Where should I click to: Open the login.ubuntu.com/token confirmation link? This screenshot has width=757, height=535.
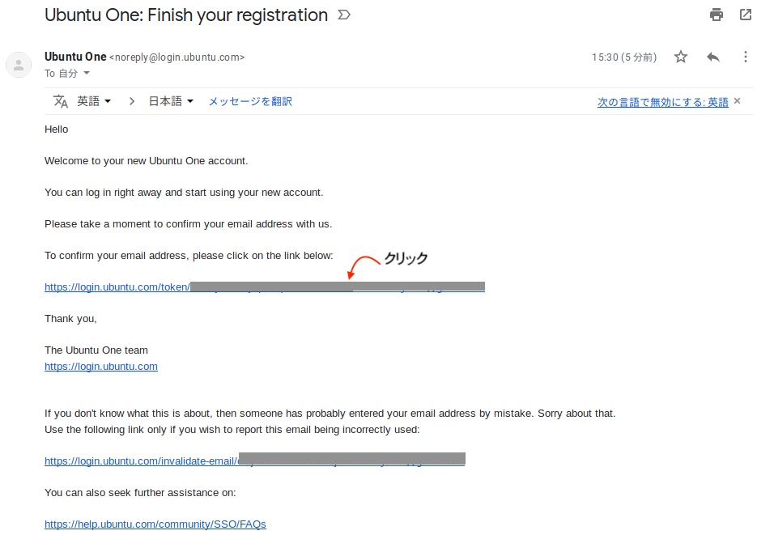coord(265,287)
